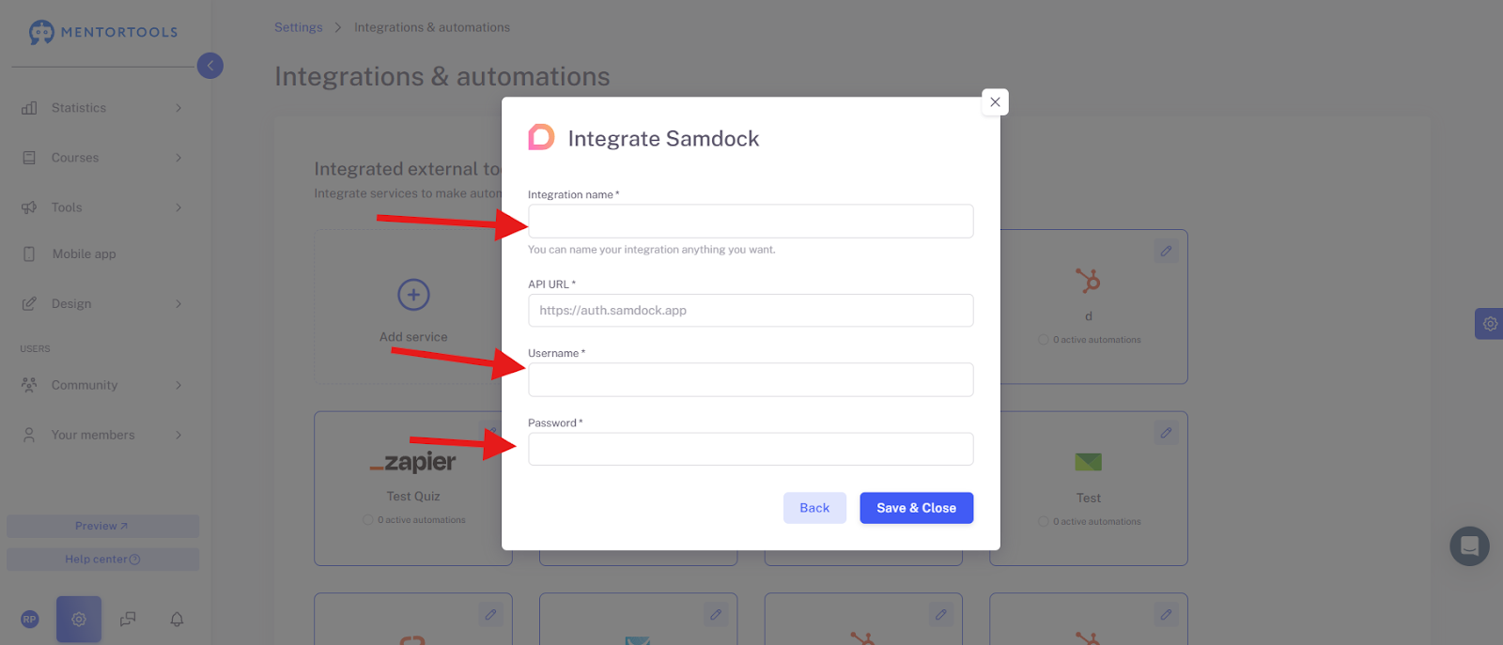Click the Community people icon
This screenshot has width=1503, height=645.
tap(29, 385)
